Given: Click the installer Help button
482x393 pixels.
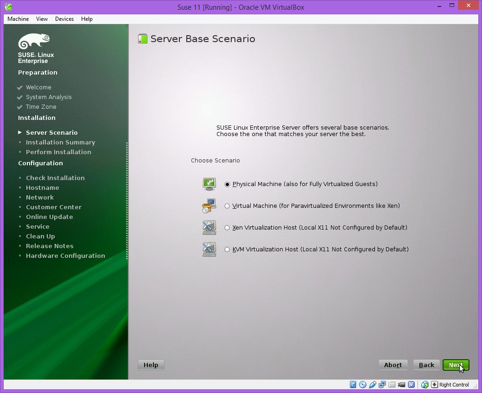Looking at the screenshot, I should coord(151,365).
